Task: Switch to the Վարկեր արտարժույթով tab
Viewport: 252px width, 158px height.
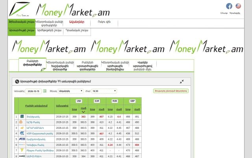Action: (x=143, y=66)
